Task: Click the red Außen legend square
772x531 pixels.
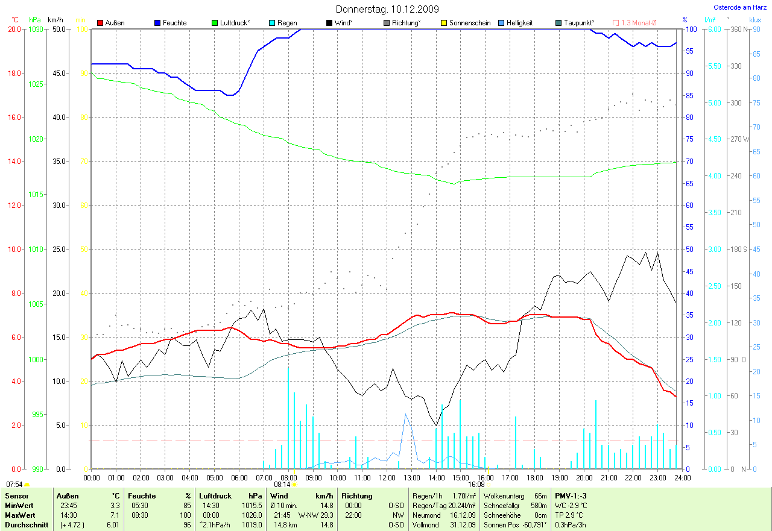Action: [100, 23]
